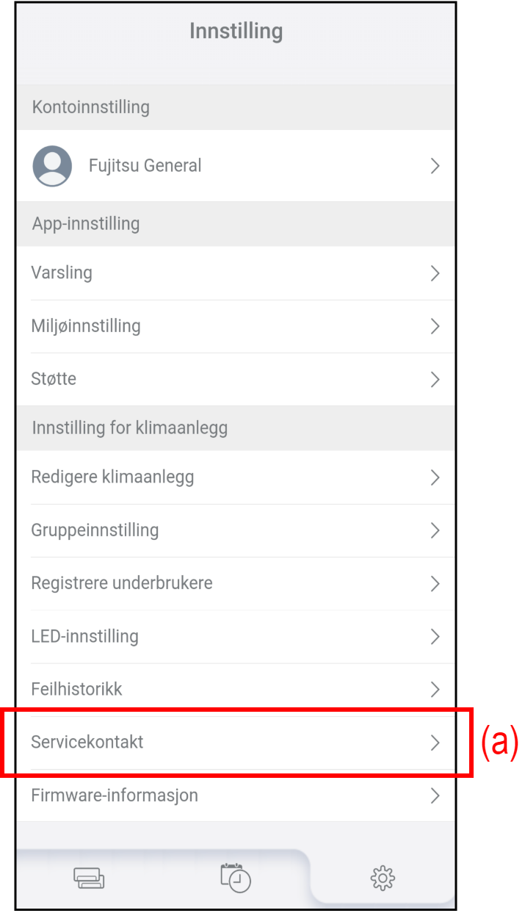Image resolution: width=525 pixels, height=913 pixels.
Task: Open Feilhistorikk error history
Action: 76,689
